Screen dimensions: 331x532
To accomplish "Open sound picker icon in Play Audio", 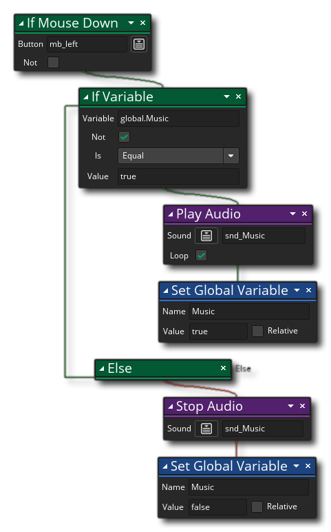I will point(206,236).
